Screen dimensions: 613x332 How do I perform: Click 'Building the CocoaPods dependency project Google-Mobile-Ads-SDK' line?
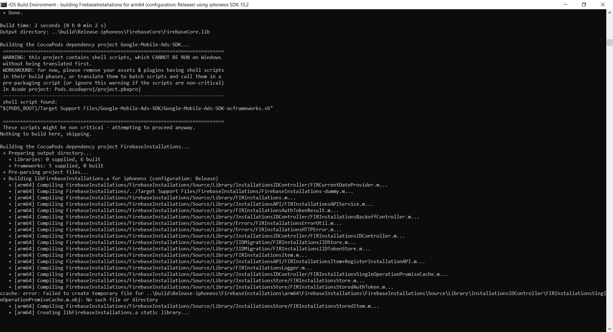[x=95, y=45]
